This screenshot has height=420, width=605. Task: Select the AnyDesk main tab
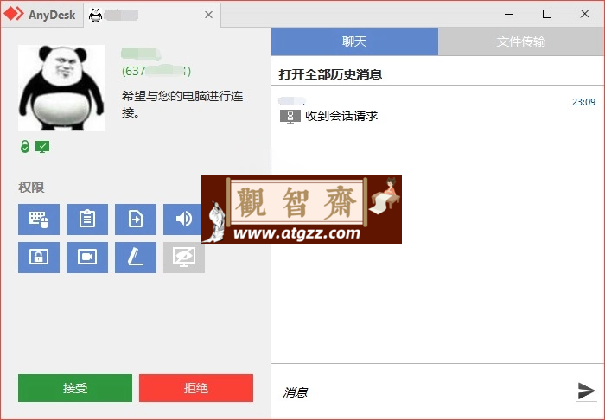(x=41, y=15)
